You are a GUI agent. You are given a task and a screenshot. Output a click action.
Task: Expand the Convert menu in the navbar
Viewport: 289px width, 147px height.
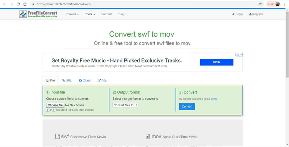click(x=72, y=14)
